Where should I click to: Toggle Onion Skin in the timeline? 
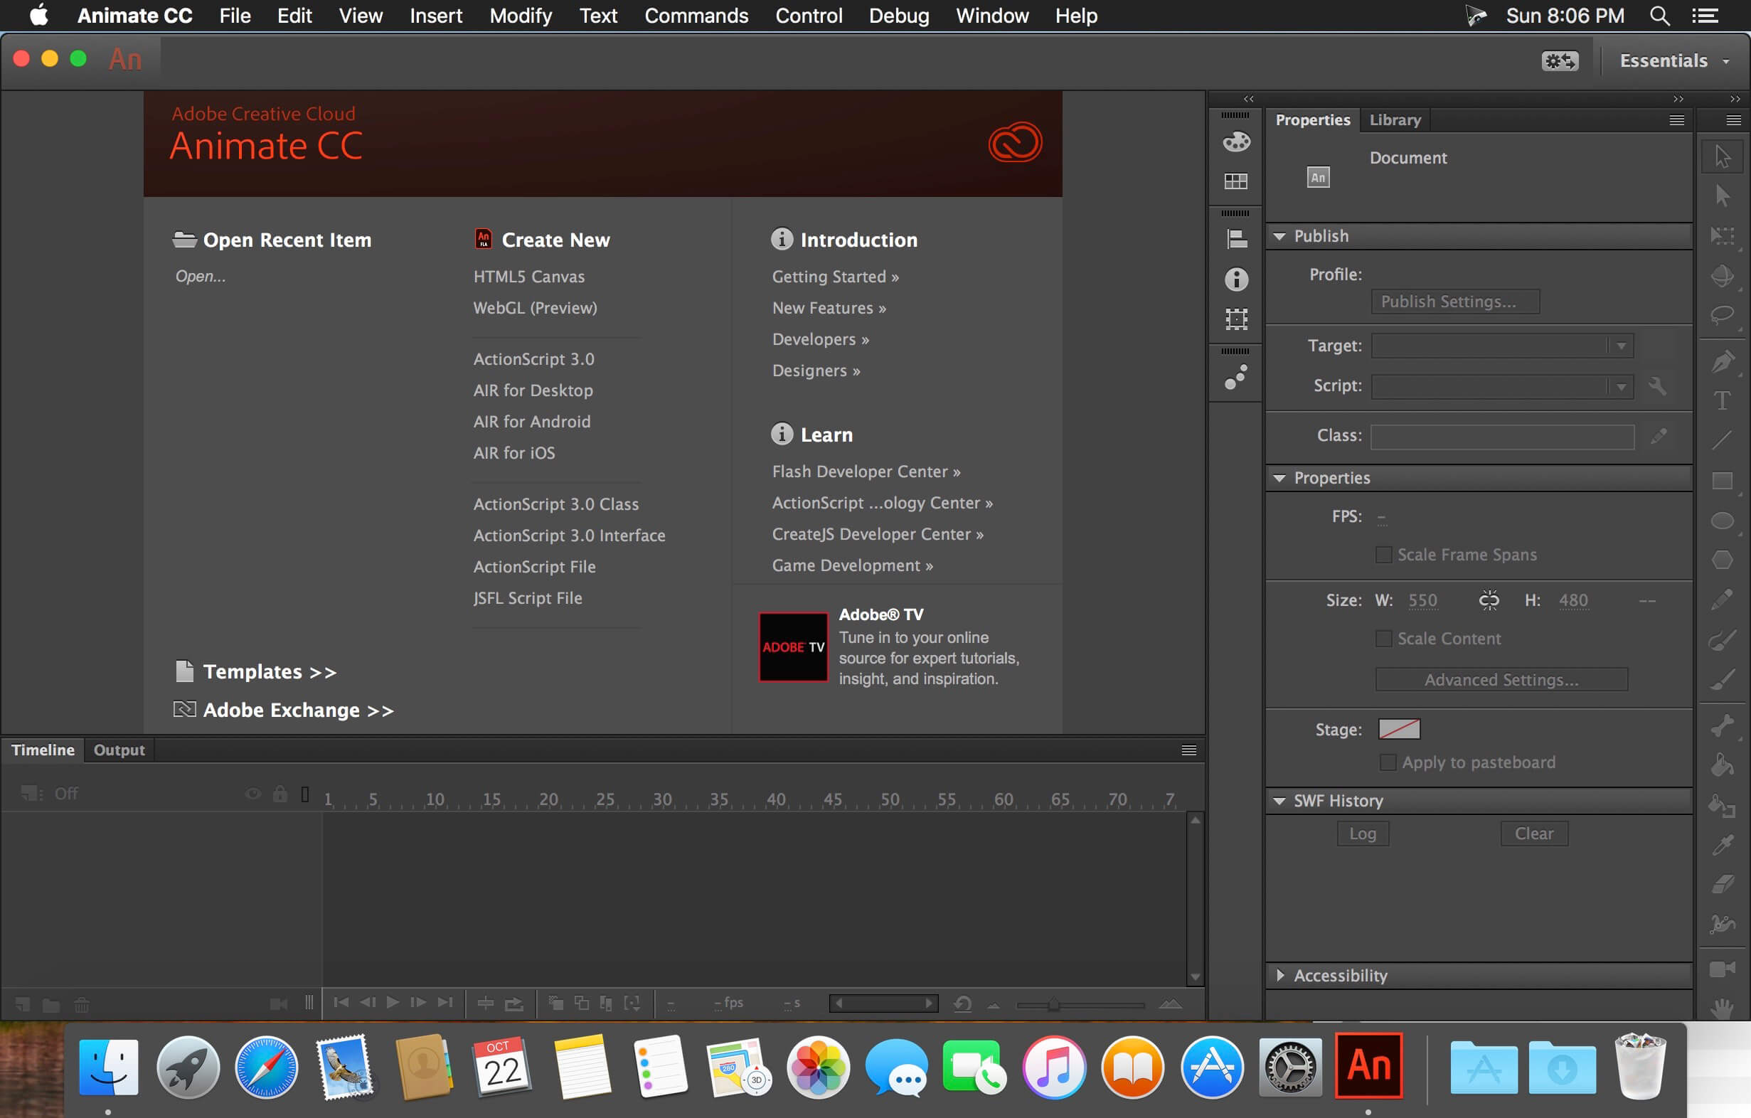tap(556, 1004)
